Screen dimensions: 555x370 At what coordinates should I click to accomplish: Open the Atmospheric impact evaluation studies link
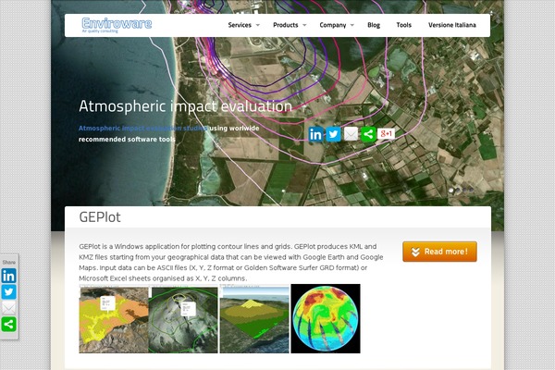[143, 129]
